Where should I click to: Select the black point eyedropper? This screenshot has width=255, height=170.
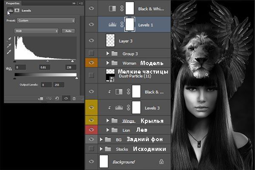pyautogui.click(x=9, y=40)
